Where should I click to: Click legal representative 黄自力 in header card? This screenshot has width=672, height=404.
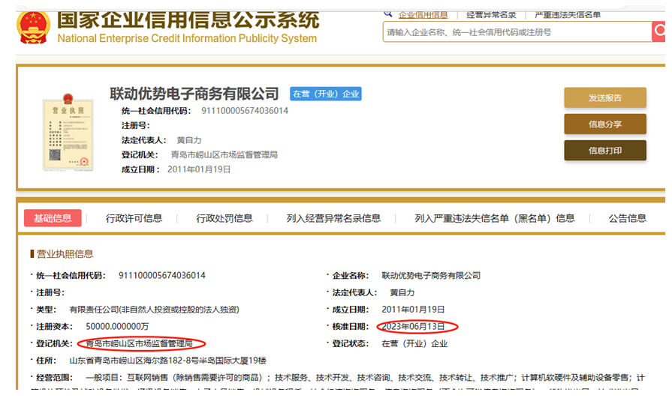[x=189, y=140]
